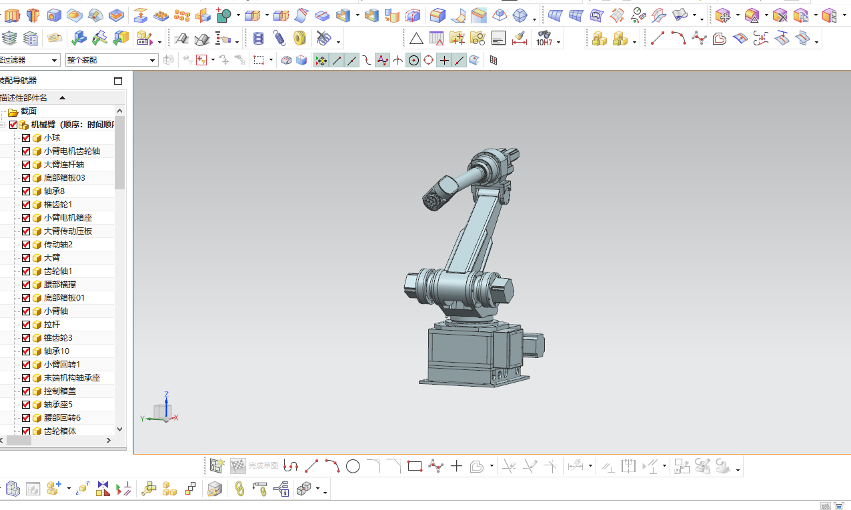Click the Delete Face icon with X
Screen dimensions: 851x510
(x=780, y=15)
